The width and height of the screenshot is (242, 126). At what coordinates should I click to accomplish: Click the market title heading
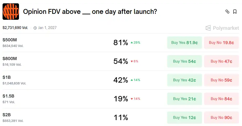[x=90, y=12]
